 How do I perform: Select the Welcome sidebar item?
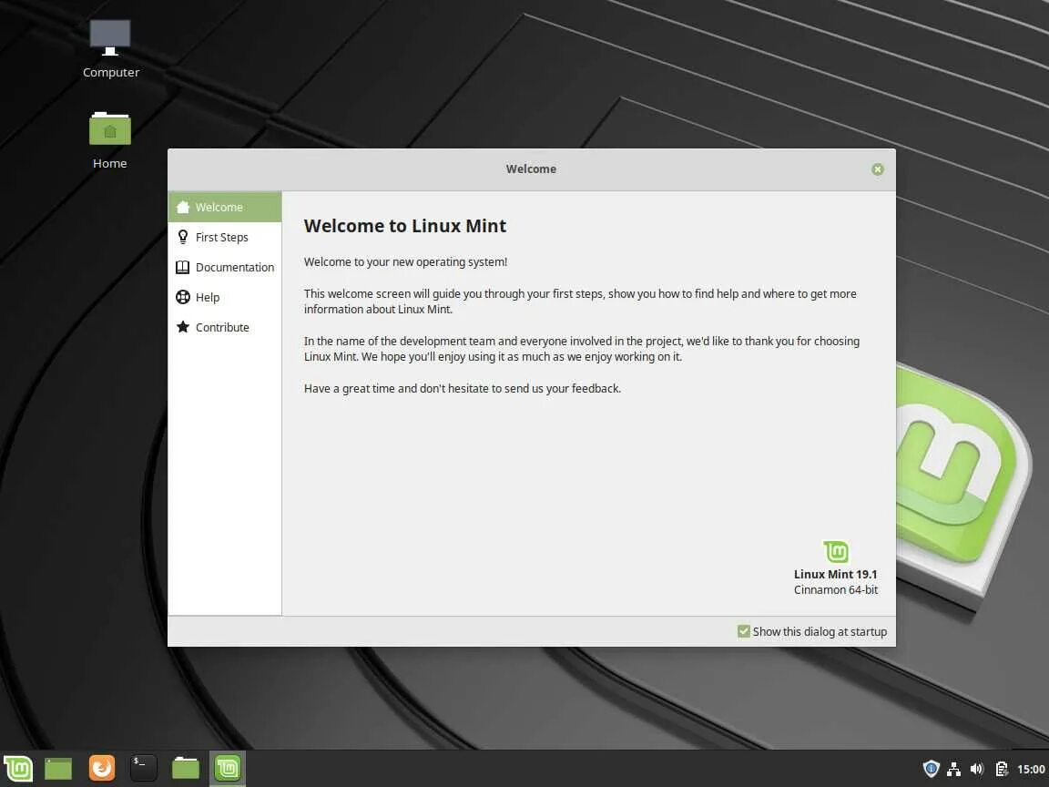coord(225,208)
